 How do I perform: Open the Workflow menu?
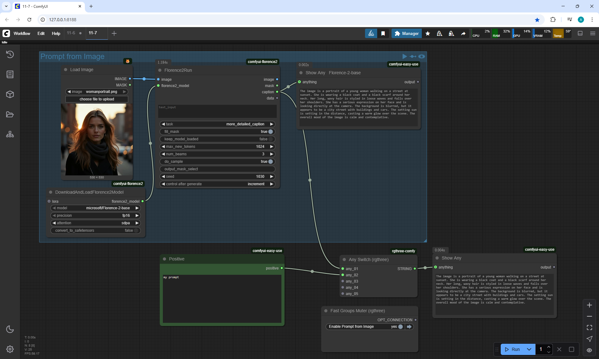coord(22,33)
